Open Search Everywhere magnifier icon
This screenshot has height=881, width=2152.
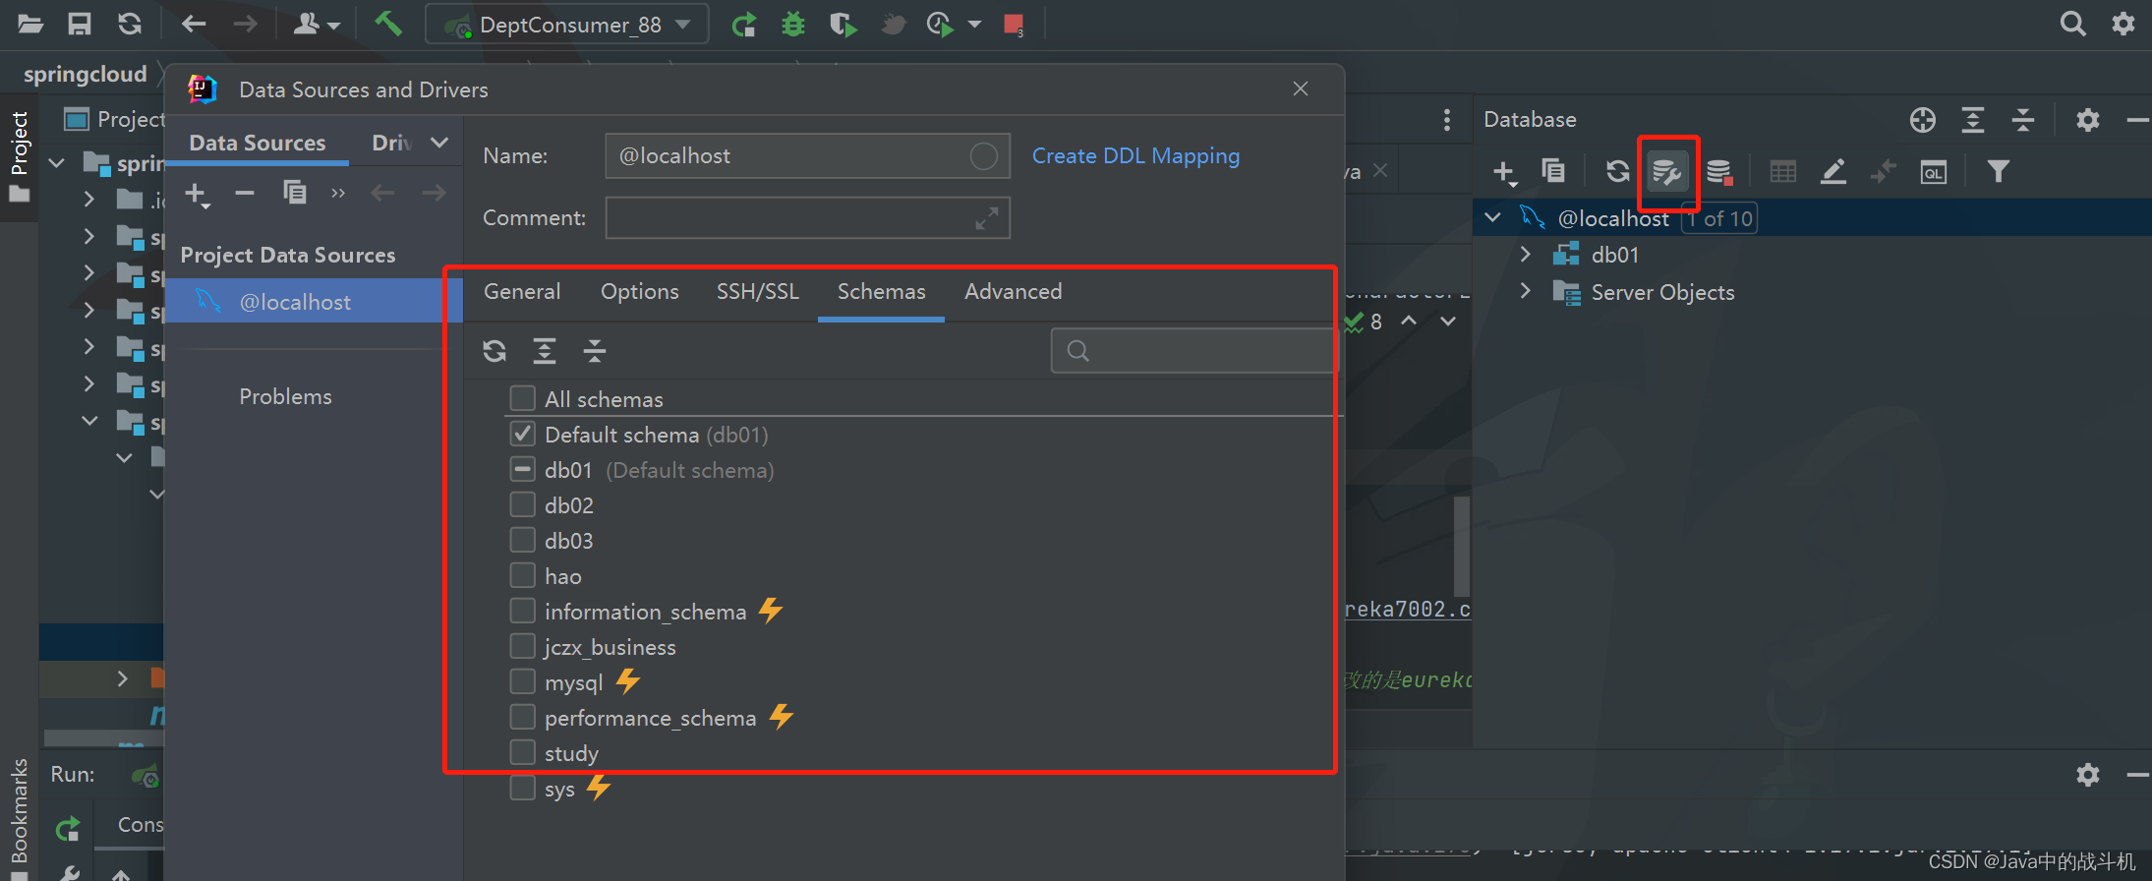click(x=2072, y=24)
